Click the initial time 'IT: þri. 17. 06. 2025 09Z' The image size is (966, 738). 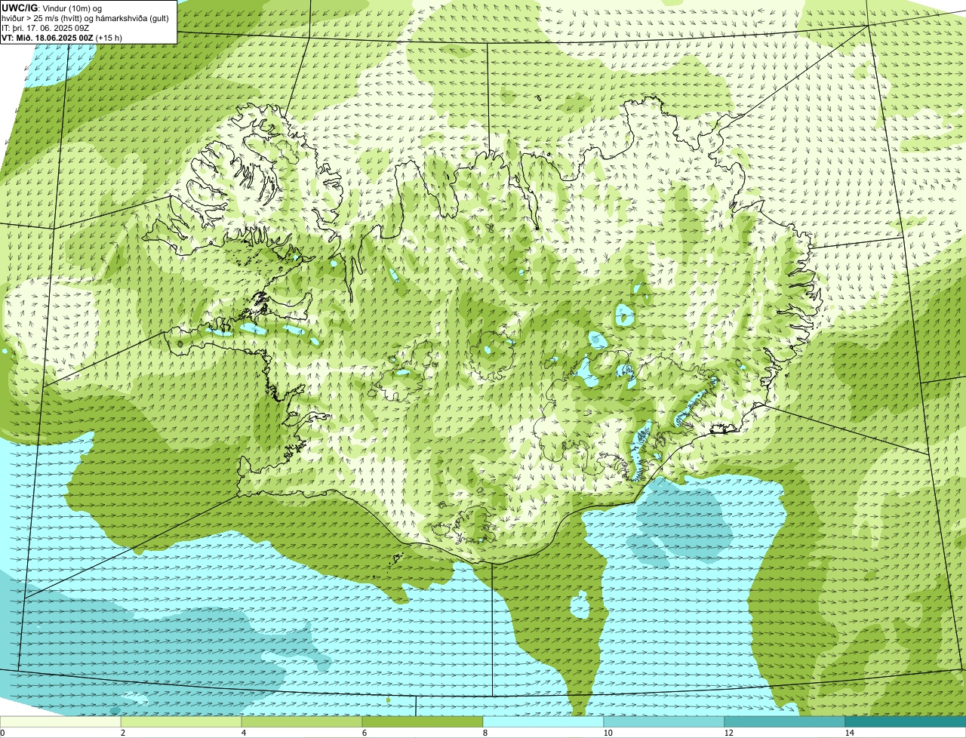[47, 27]
